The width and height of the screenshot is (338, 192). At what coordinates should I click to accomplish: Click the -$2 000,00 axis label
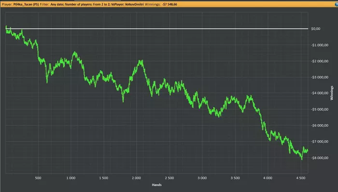[320, 61]
